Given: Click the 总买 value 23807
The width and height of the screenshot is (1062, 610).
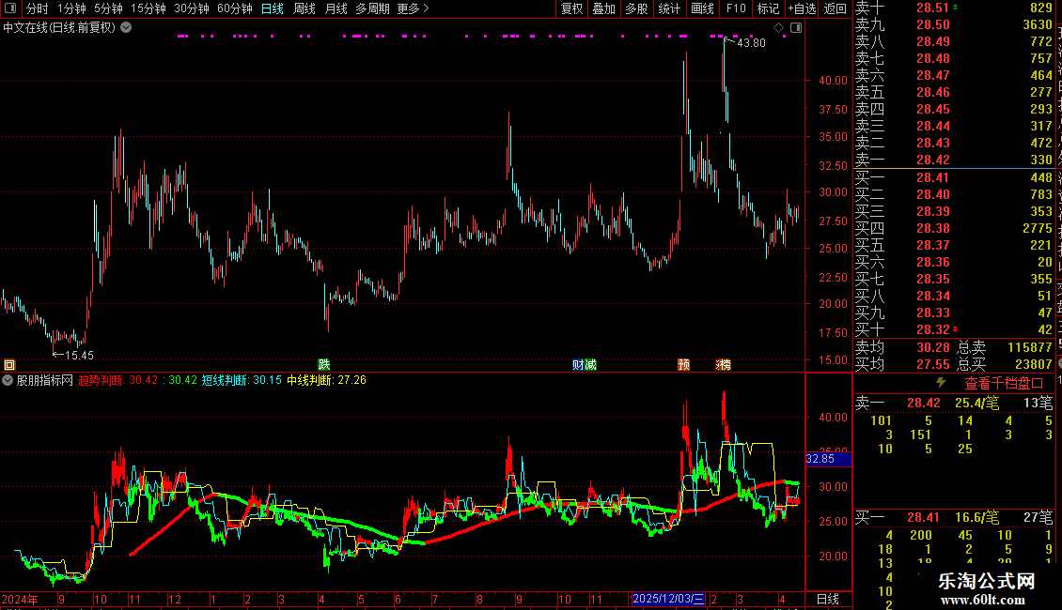Looking at the screenshot, I should [1034, 364].
